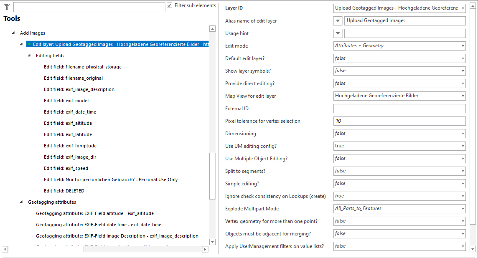This screenshot has height=258, width=478.
Task: Collapse the "Geotagging attributes" node
Action: point(21,202)
